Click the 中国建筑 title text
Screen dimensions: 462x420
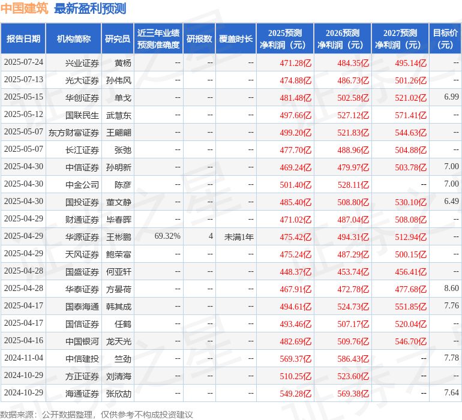pyautogui.click(x=24, y=8)
